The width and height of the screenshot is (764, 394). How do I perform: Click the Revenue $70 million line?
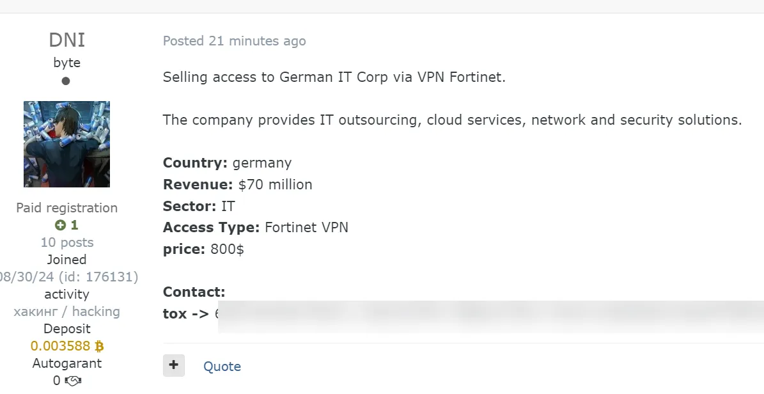coord(237,185)
